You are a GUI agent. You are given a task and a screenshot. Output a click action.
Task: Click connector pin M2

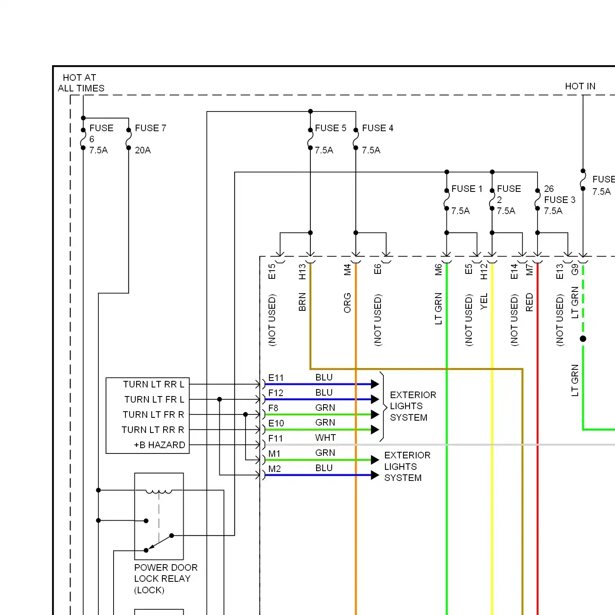pos(274,469)
